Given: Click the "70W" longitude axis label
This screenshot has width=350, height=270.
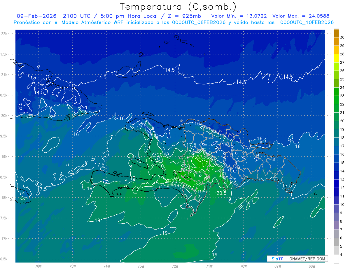Looking at the screenshot, I should pyautogui.click(x=244, y=266).
